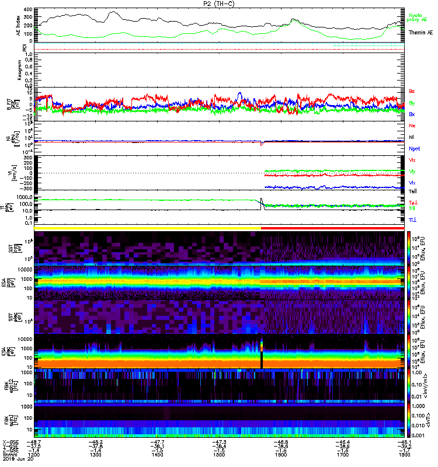The image size is (438, 467).
Task: Select the black Themis AE legend label
Action: [x=420, y=33]
